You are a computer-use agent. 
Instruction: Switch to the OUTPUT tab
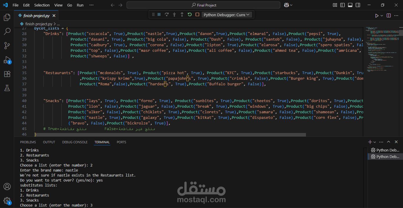coord(49,142)
